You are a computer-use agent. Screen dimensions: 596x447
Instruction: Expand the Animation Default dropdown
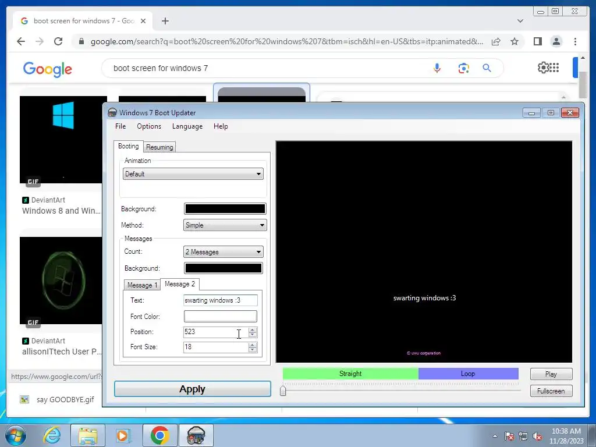(193, 174)
